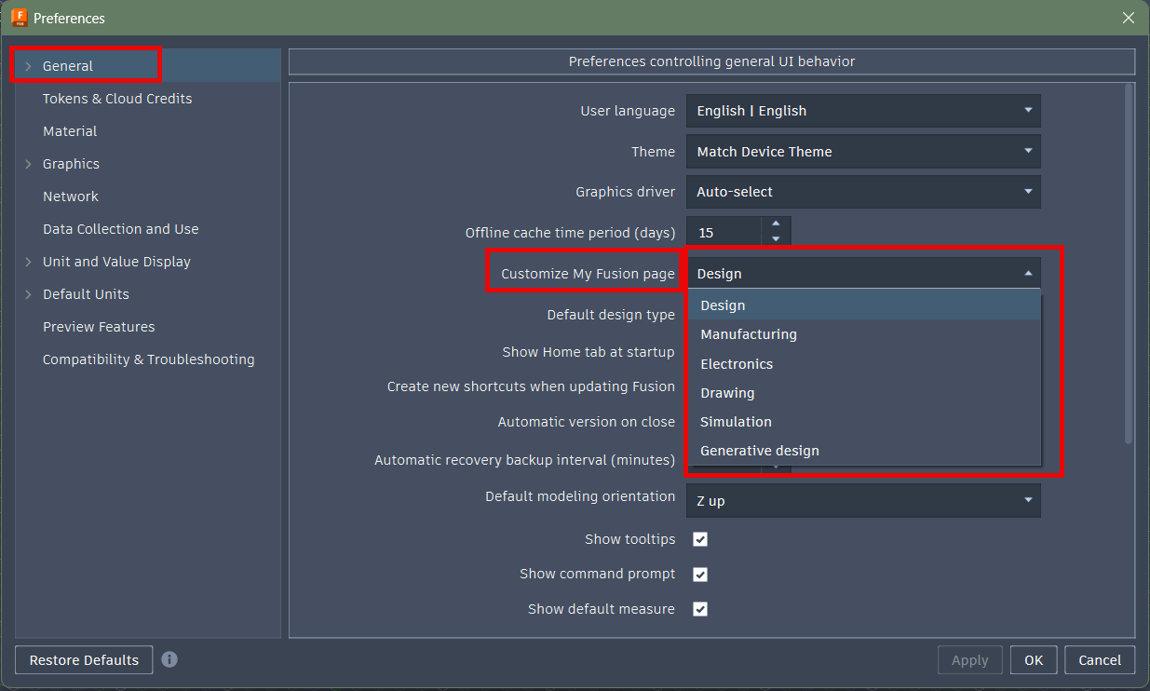Select Default Units in the tree
Viewport: 1150px width, 691px height.
[x=86, y=294]
